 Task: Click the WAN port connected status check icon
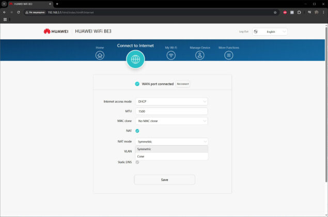coord(137,84)
